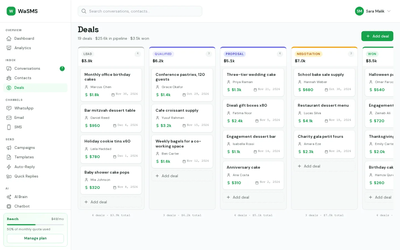Screen dimensions: 400x250
Task: Click the Analytics chart icon
Action: 9,48
